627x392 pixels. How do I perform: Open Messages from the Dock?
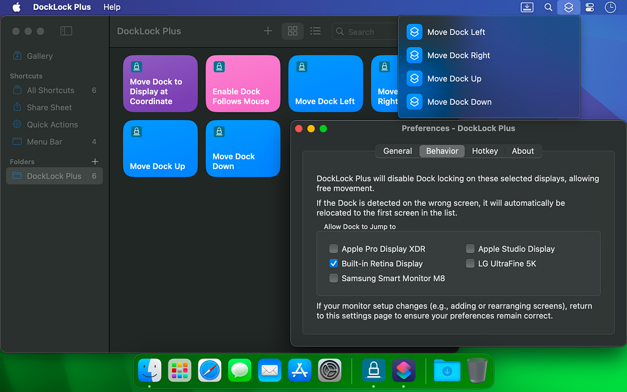pos(239,371)
